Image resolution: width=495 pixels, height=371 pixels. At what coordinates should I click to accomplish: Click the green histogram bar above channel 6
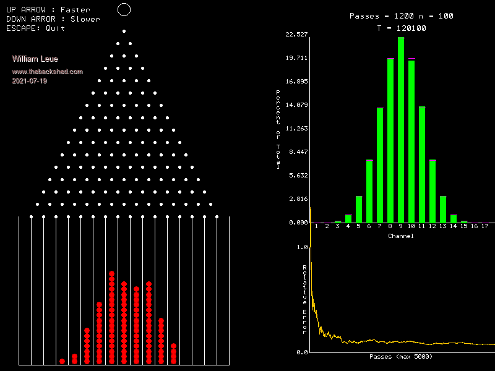[x=369, y=191]
